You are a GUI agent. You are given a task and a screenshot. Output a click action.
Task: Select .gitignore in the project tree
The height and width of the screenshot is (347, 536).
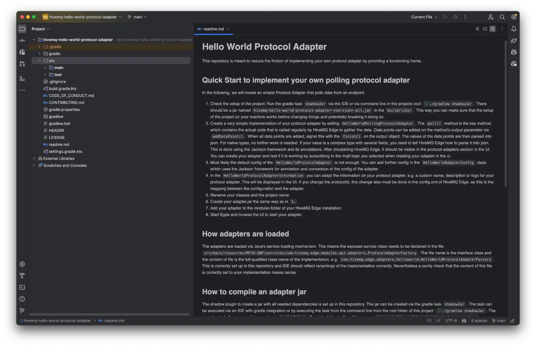point(57,81)
